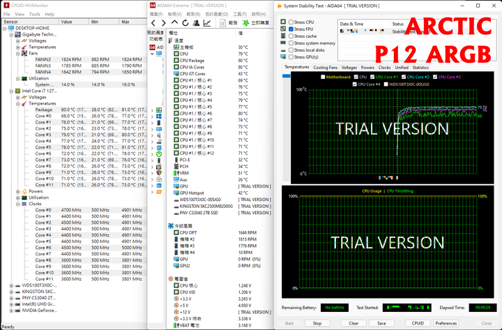Enable the Stress local disks checkbox
The height and width of the screenshot is (330, 502).
pyautogui.click(x=291, y=50)
